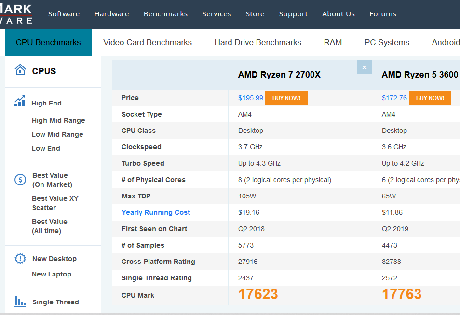The width and height of the screenshot is (460, 315).
Task: Click the Turbo Speed row label
Action: (143, 163)
